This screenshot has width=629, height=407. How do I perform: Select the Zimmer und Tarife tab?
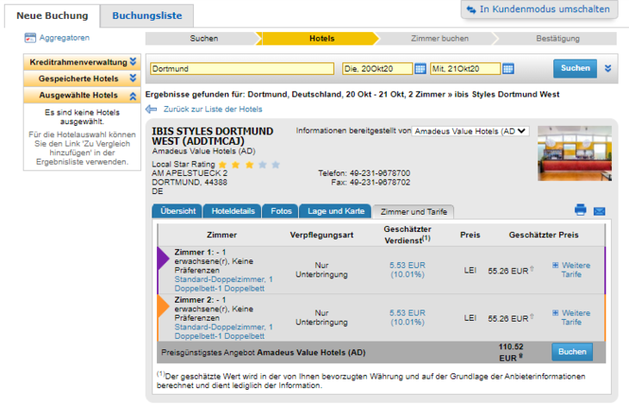click(414, 211)
